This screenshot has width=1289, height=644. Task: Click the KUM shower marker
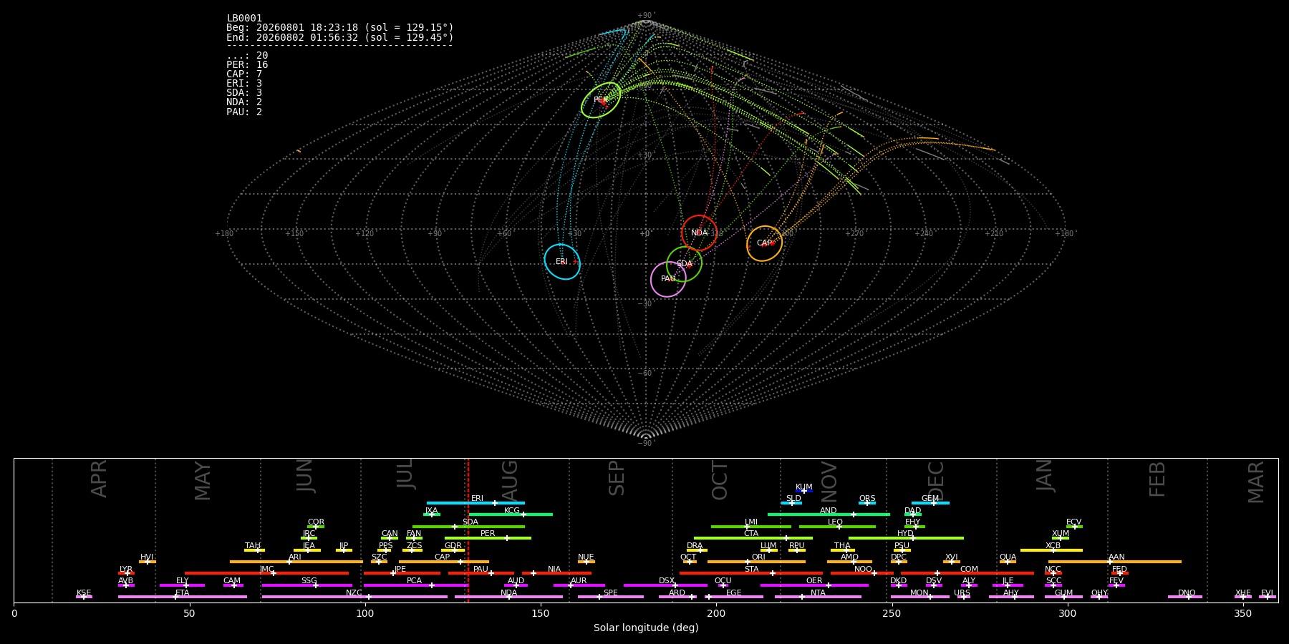coord(804,491)
